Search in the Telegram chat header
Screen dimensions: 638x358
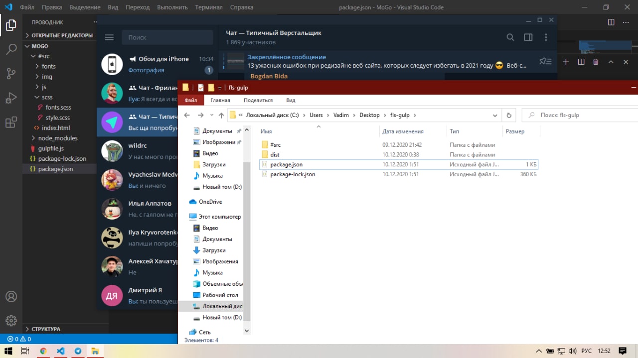pos(510,37)
